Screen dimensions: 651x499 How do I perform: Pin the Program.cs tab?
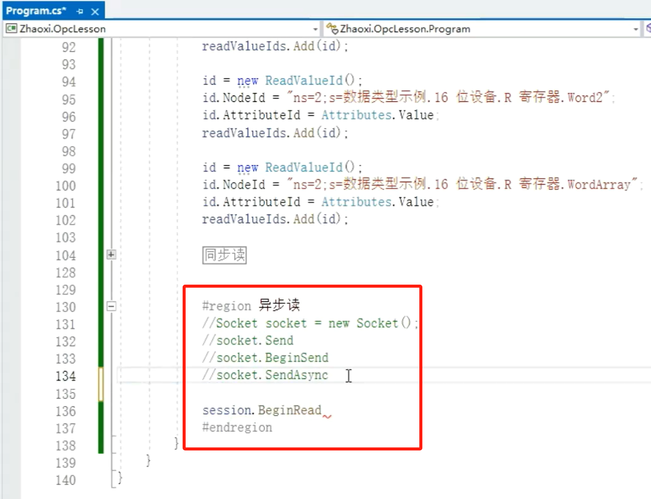pos(80,11)
